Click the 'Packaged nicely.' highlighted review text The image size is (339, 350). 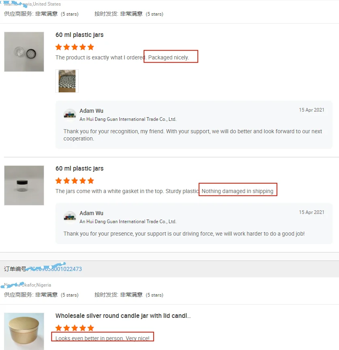tap(169, 57)
